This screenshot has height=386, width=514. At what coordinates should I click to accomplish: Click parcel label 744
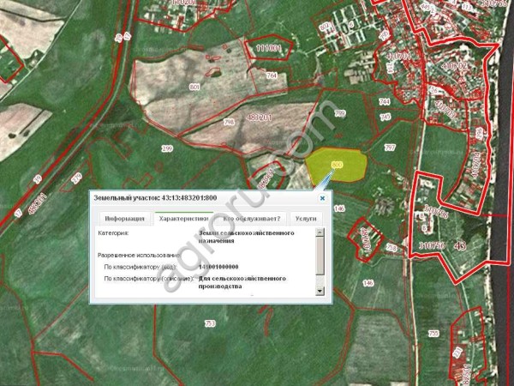click(x=384, y=101)
